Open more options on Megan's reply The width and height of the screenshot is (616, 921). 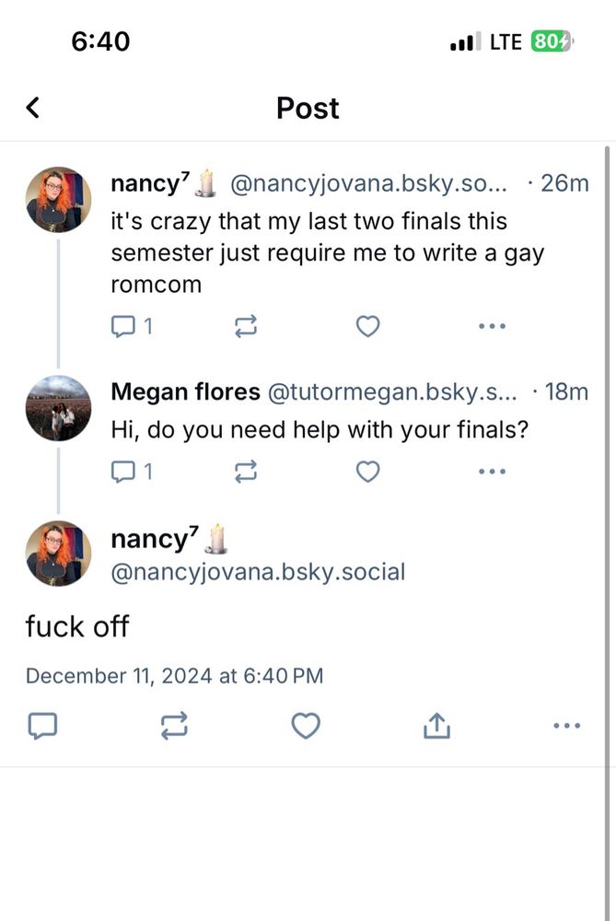492,472
